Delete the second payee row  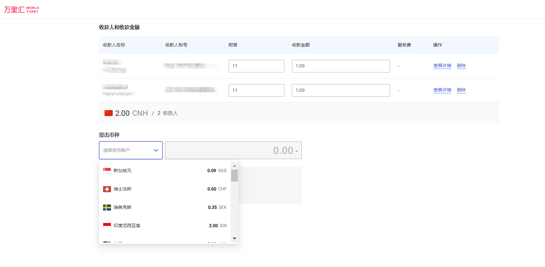point(461,90)
